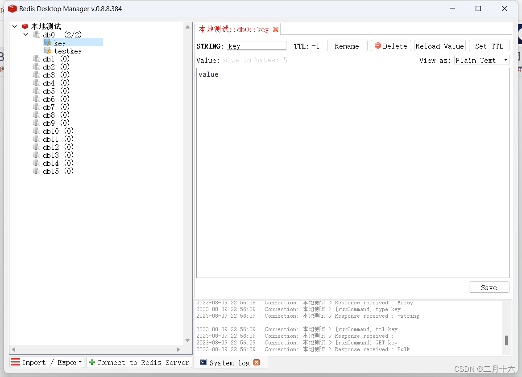Viewport: 522px width, 377px height.
Task: Click the db12 database icon
Action: (37, 147)
